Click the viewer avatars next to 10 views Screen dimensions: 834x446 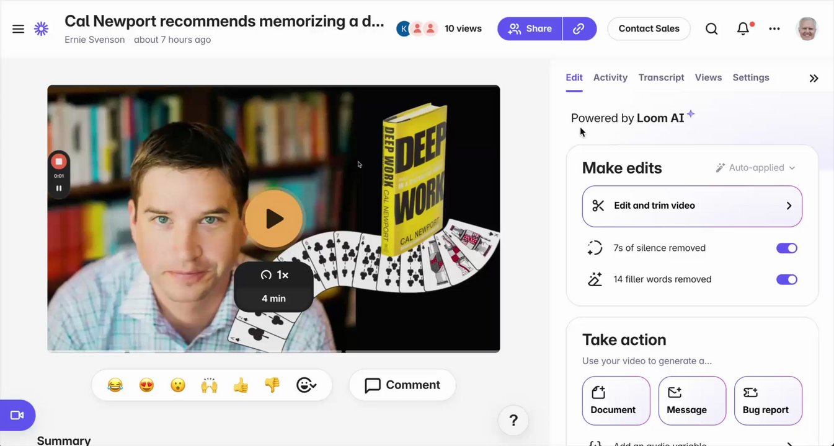pyautogui.click(x=417, y=28)
